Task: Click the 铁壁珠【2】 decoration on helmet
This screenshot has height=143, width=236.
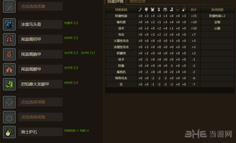Action: [71, 23]
